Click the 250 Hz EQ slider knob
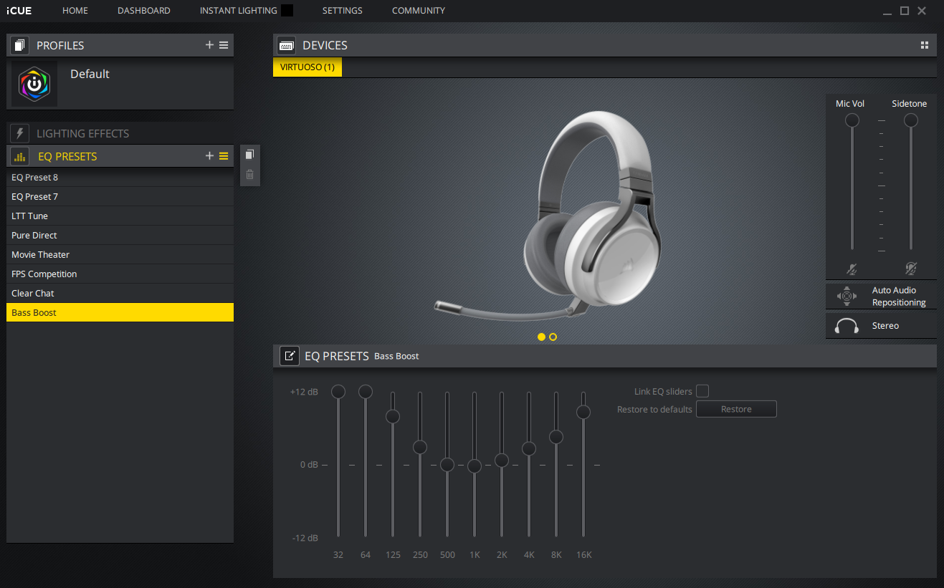The height and width of the screenshot is (588, 944). 420,447
